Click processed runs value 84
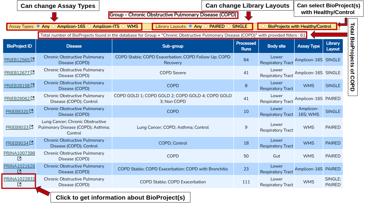365x204 pixels. (x=246, y=60)
